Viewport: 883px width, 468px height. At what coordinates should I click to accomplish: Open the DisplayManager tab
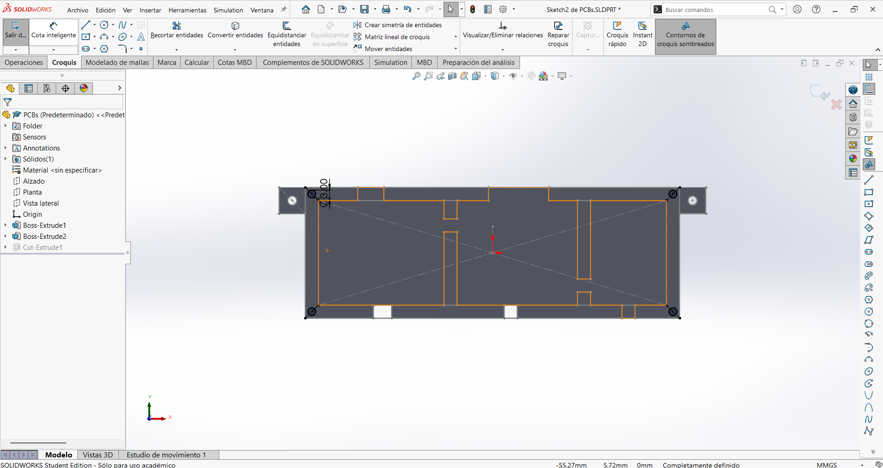pyautogui.click(x=84, y=88)
